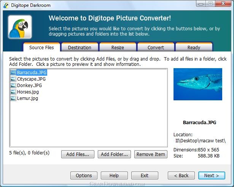
Task: Select Donkey.JPG in the file list
Action: point(29,86)
